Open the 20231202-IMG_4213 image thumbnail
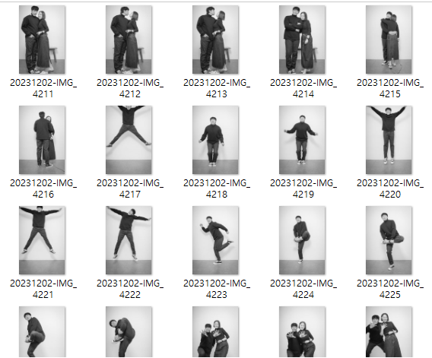 point(215,40)
